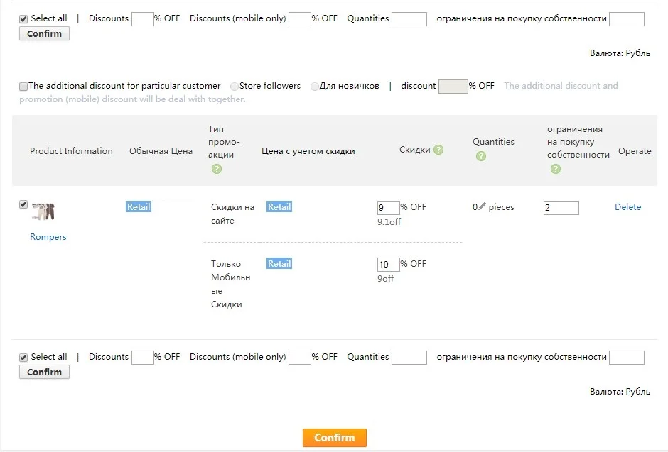Delete the Rompers product row
Viewport: 668px width, 452px height.
627,207
